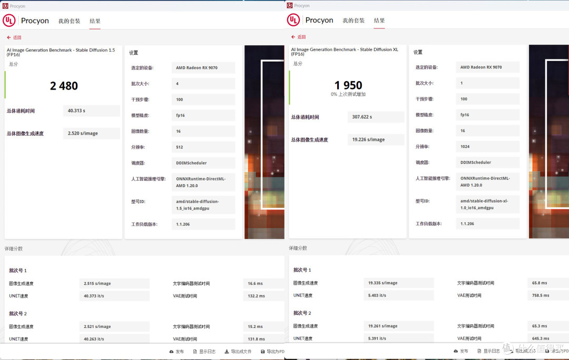Click the 307.622 s total time value
This screenshot has width=569, height=360.
pyautogui.click(x=376, y=117)
